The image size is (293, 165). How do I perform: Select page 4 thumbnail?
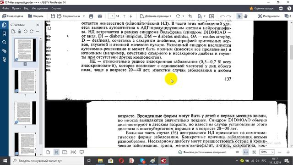point(25,144)
